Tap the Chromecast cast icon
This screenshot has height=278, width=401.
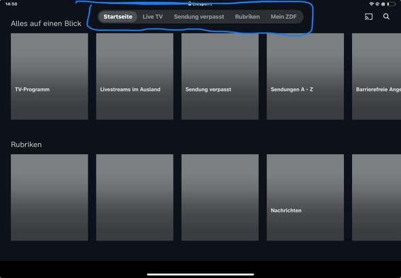click(368, 17)
